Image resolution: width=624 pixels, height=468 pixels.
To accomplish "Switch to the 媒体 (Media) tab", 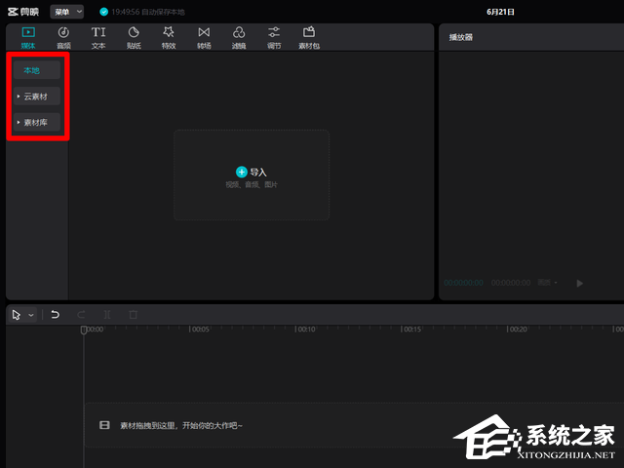I will (27, 37).
